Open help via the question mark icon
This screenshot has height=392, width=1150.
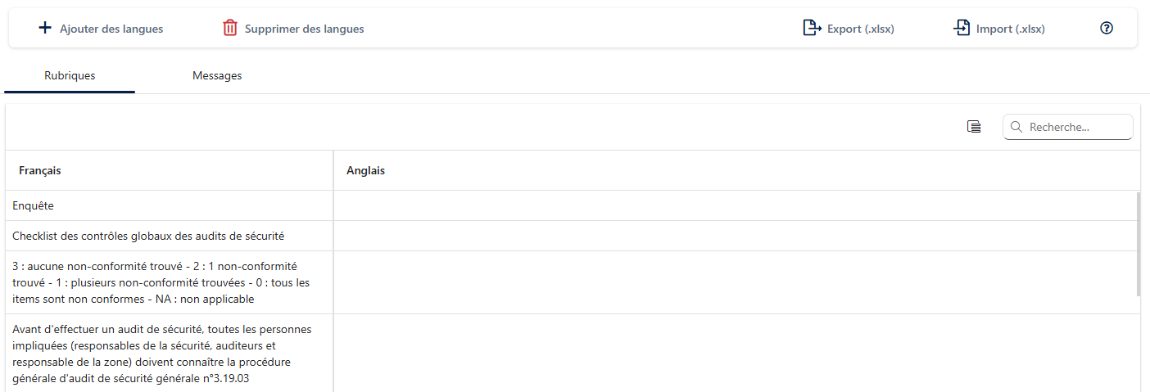pyautogui.click(x=1107, y=29)
